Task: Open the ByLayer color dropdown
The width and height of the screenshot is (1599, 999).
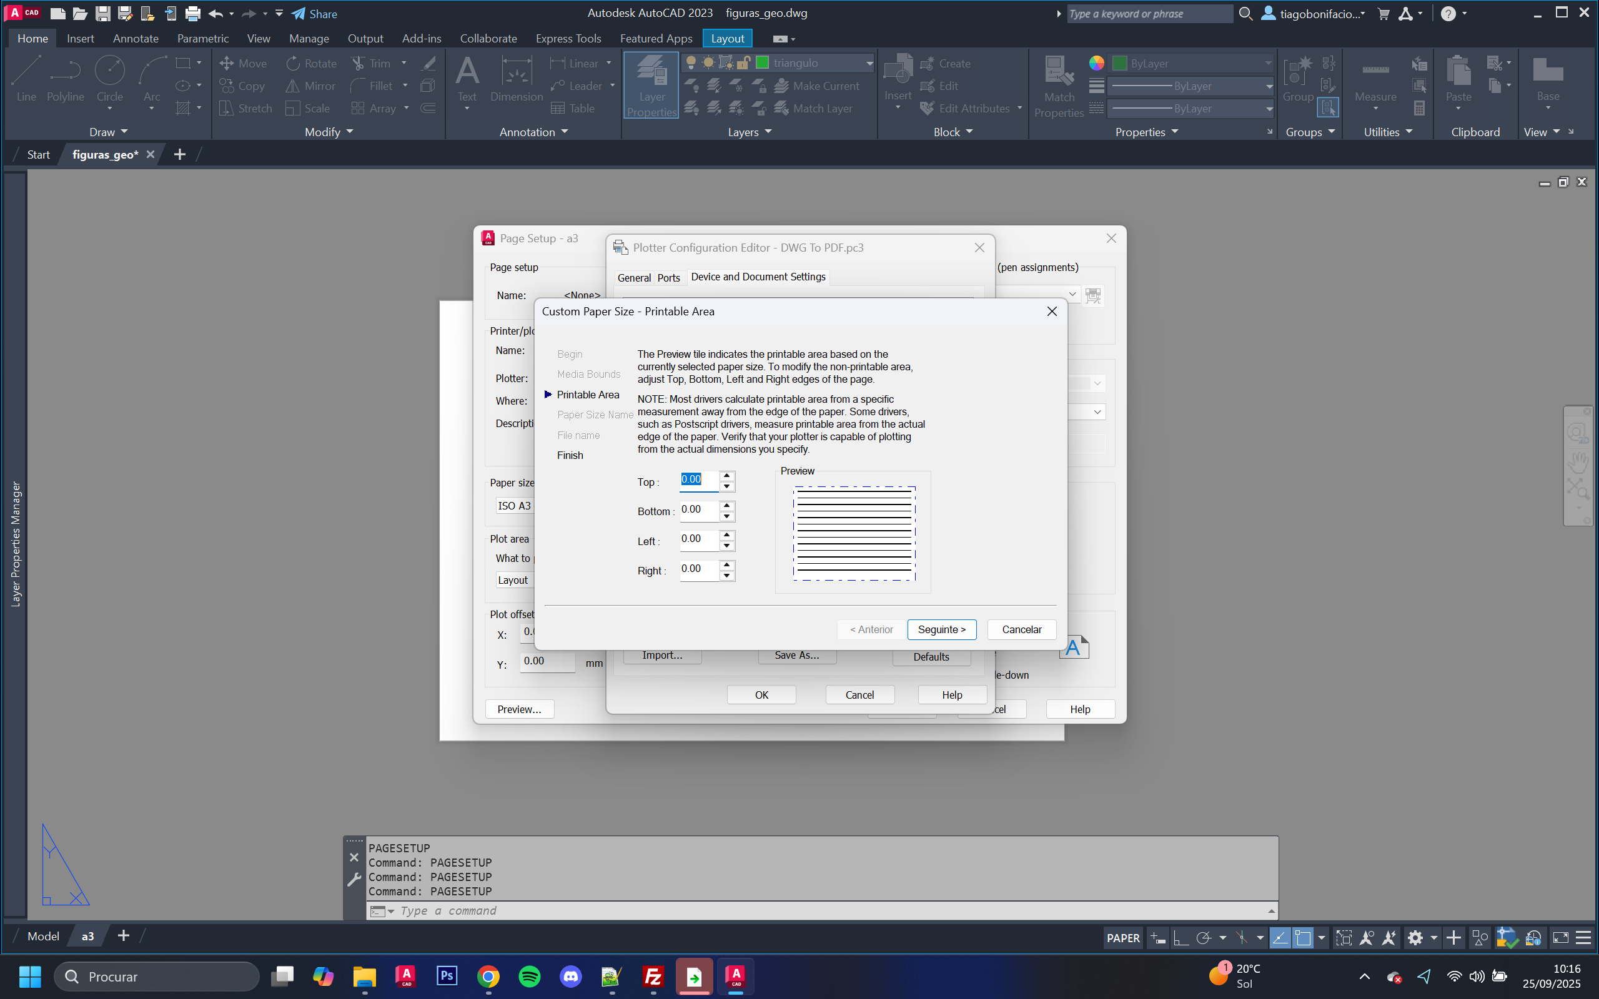Action: (x=1268, y=64)
